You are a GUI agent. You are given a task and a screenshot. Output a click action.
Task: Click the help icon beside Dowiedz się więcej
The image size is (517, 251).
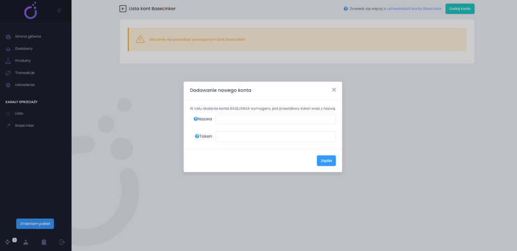(x=345, y=9)
